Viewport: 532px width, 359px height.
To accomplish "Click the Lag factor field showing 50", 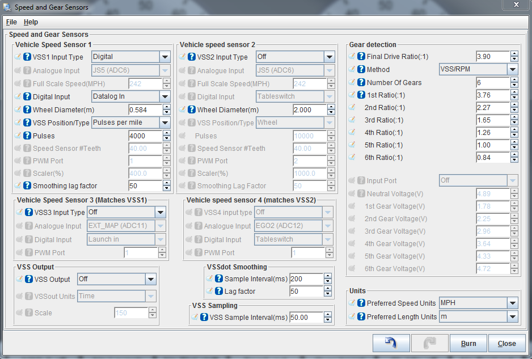I will point(306,292).
